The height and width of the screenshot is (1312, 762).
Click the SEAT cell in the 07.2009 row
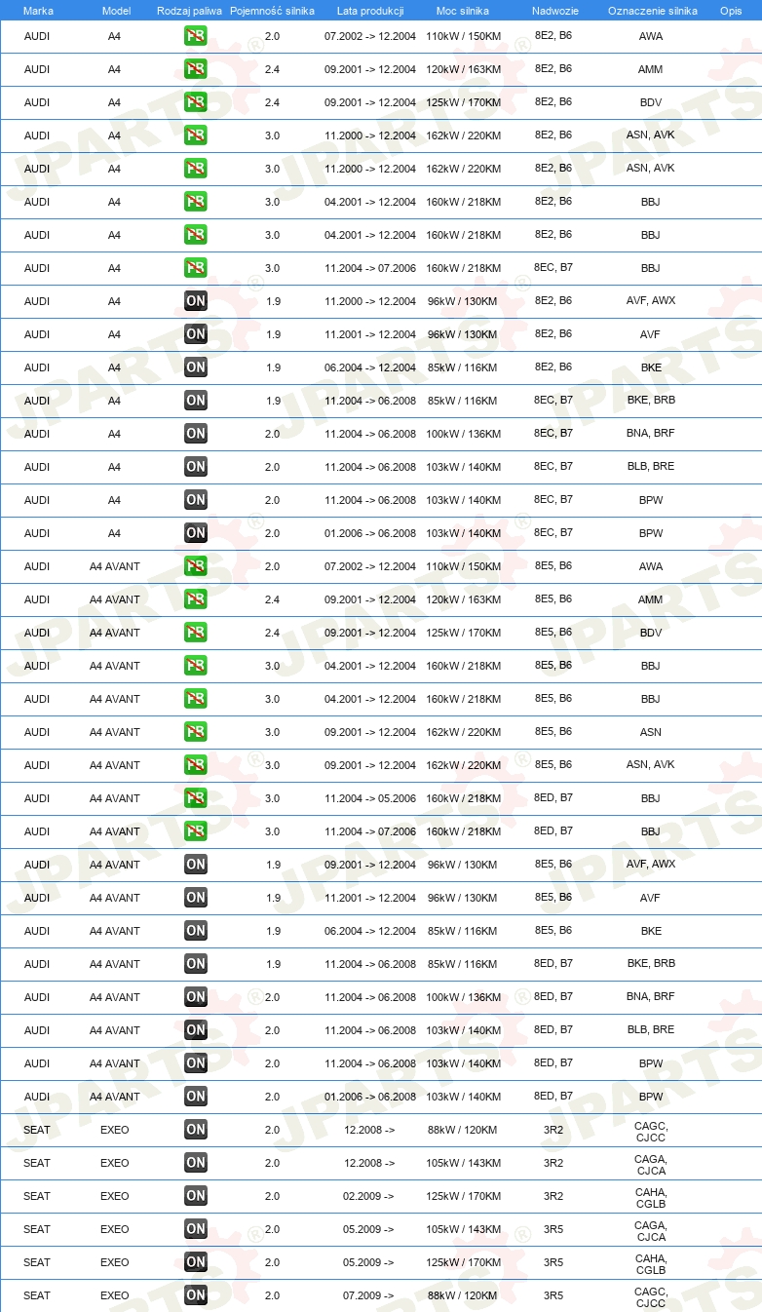[37, 1295]
